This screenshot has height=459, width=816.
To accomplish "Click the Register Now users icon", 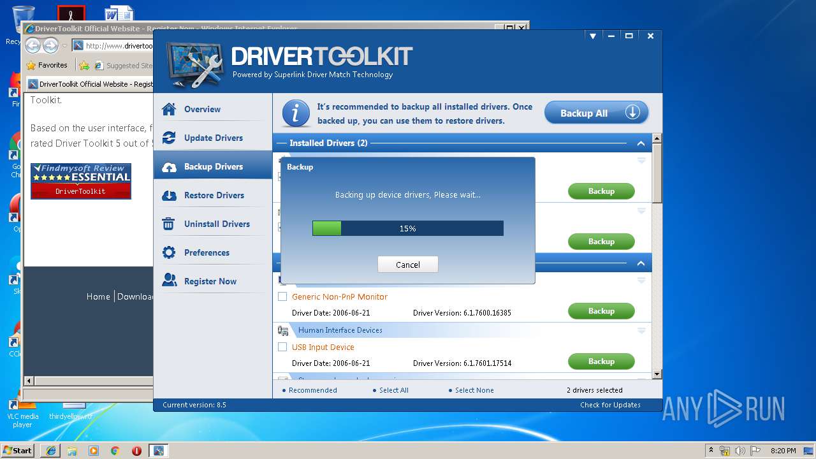I will point(169,280).
